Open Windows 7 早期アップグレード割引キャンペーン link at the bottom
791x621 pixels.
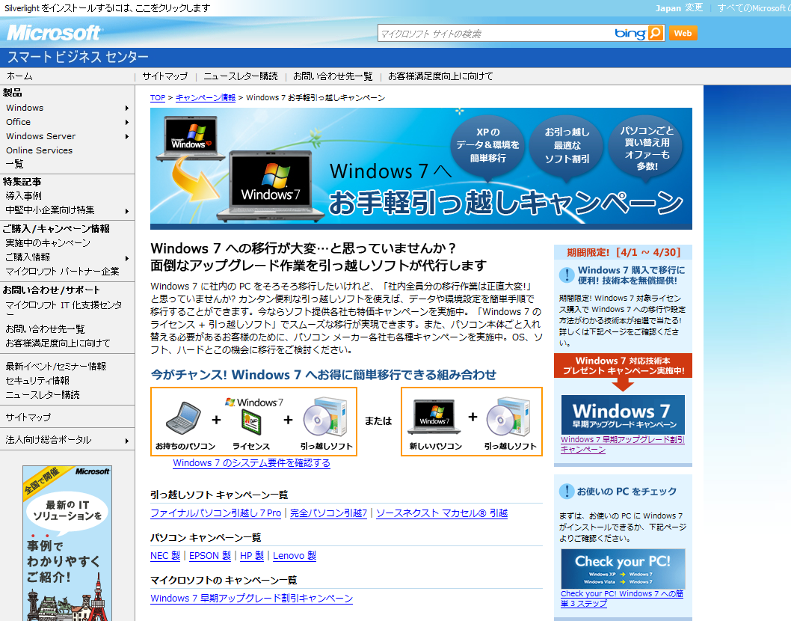[x=252, y=599]
